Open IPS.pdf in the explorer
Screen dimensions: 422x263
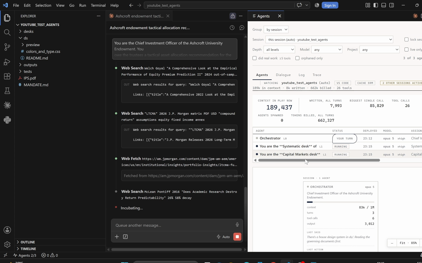tap(60, 78)
